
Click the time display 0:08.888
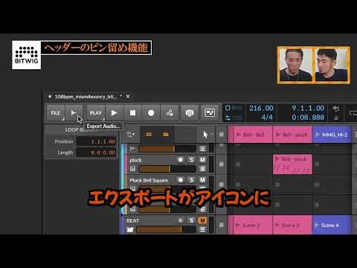click(308, 118)
